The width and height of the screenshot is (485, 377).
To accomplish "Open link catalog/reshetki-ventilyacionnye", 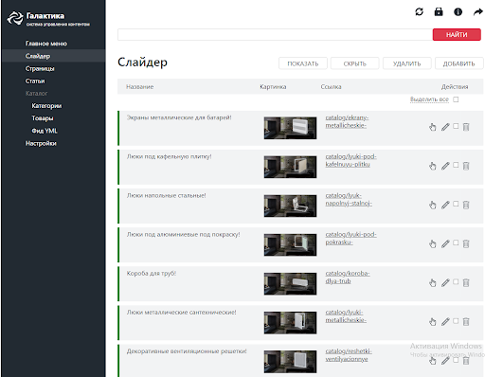I will pyautogui.click(x=349, y=355).
